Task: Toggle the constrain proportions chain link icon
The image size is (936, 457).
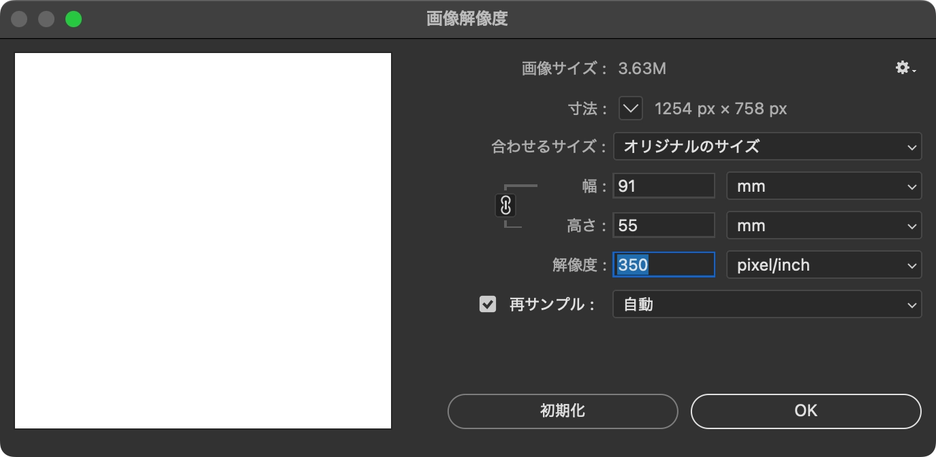Action: click(505, 205)
